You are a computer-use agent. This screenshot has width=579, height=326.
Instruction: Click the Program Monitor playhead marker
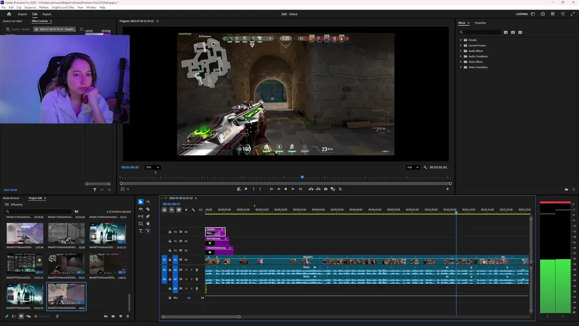302,177
